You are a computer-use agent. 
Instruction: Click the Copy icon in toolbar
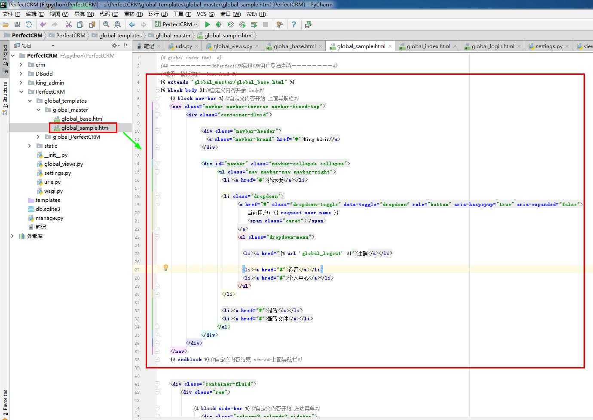[80, 24]
